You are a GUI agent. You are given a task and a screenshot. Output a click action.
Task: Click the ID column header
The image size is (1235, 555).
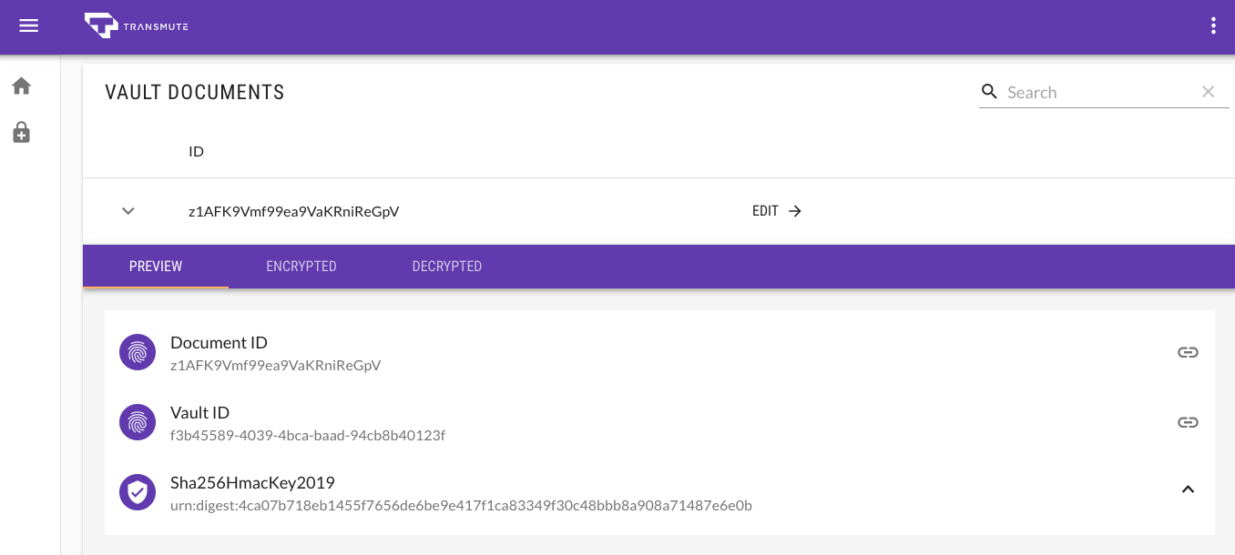pyautogui.click(x=196, y=151)
